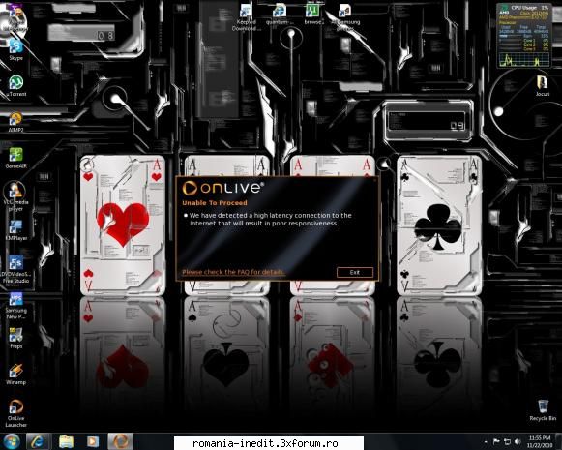Open the Windows Start menu
The image size is (562, 450).
click(11, 441)
